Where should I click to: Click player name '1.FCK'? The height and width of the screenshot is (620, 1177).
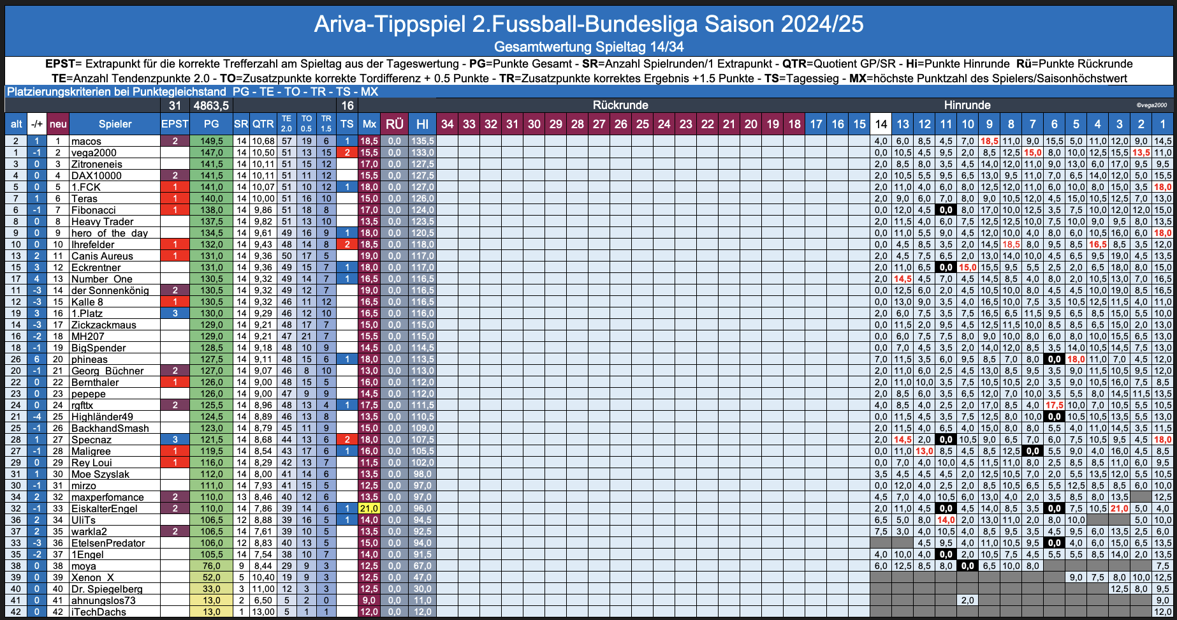[86, 187]
